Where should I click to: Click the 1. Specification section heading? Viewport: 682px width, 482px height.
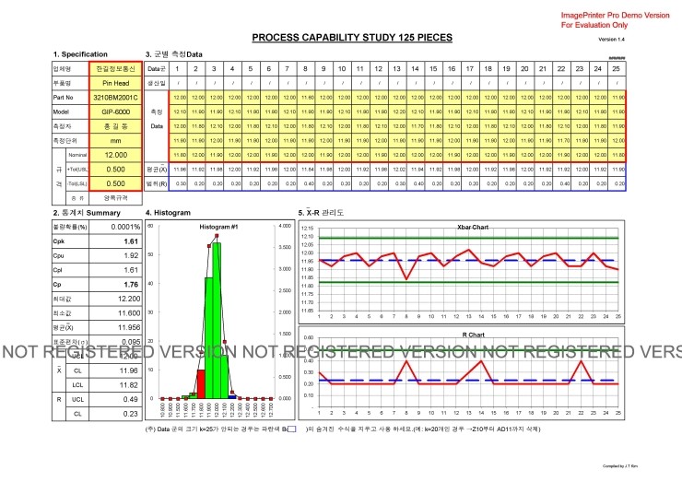80,54
